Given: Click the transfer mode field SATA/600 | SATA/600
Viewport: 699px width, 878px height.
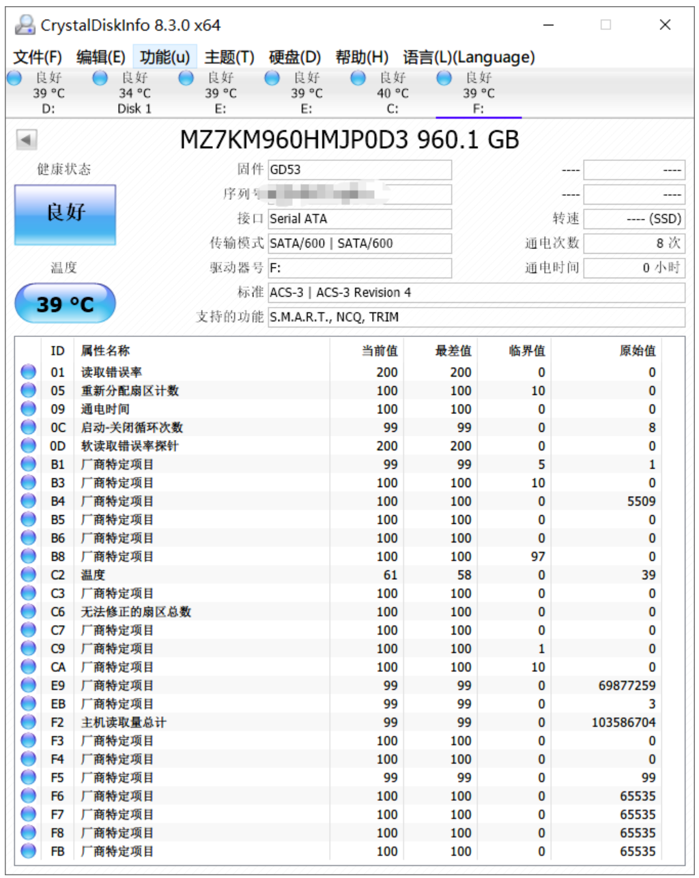Looking at the screenshot, I should point(360,244).
